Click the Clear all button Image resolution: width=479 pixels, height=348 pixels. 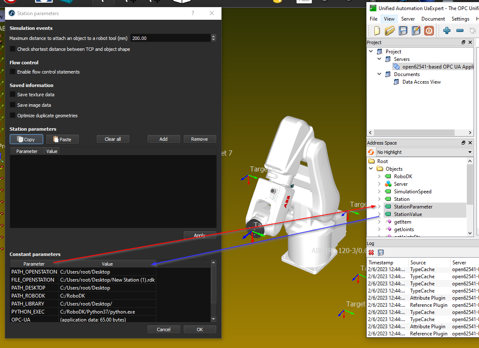click(113, 139)
